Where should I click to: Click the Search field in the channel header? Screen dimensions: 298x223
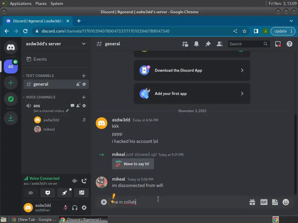pyautogui.click(x=249, y=44)
